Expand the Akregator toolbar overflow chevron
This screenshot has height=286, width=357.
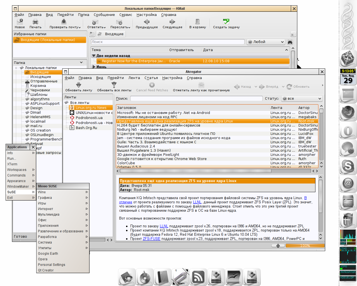[x=322, y=85]
